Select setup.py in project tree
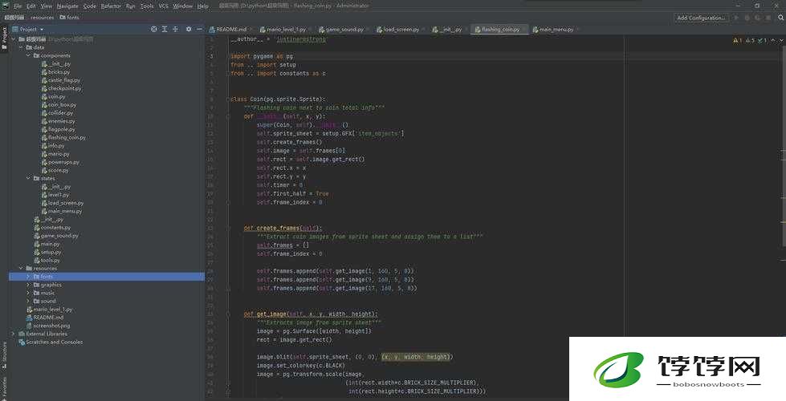The width and height of the screenshot is (786, 401). click(47, 253)
